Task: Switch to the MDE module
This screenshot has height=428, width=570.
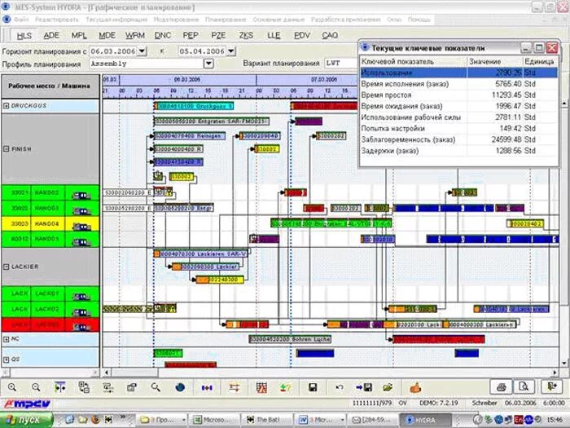Action: [x=107, y=35]
